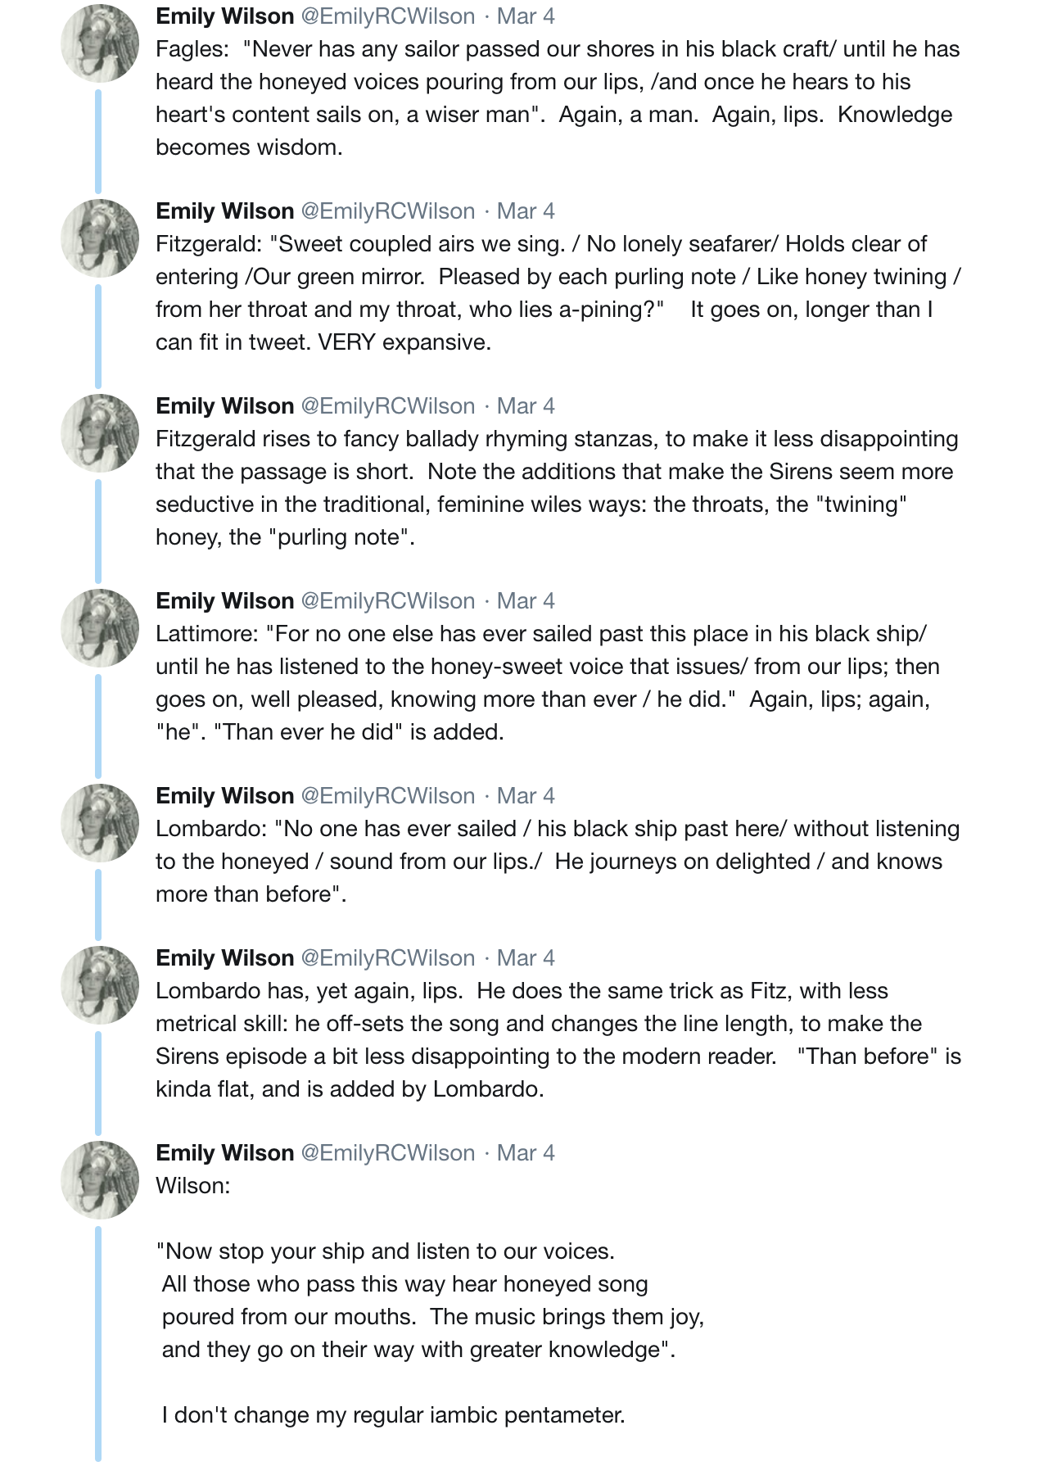Click the Mar 4 date on the Fagles tweet

click(x=526, y=16)
